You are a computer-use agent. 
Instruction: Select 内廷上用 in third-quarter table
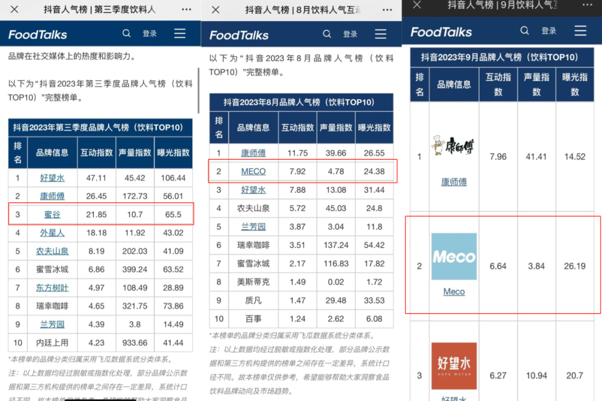[x=52, y=343]
